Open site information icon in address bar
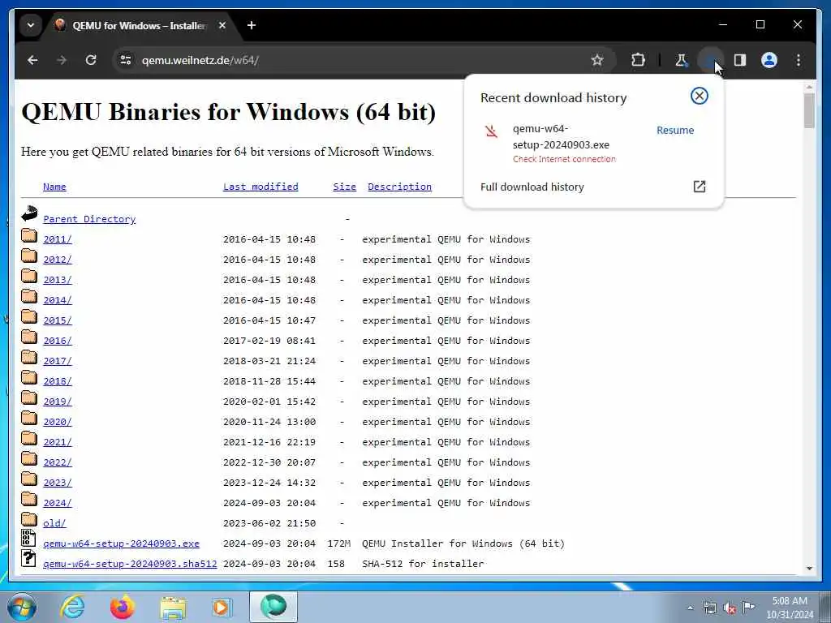The image size is (831, 623). pyautogui.click(x=126, y=60)
